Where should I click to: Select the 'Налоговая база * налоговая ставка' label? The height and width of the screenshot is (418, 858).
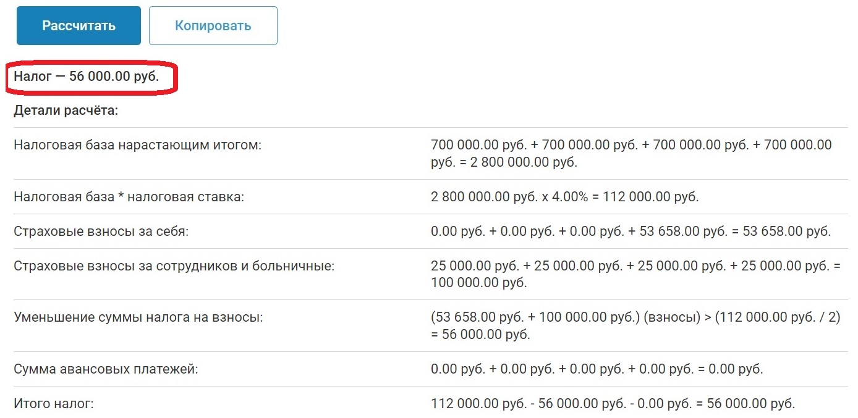pyautogui.click(x=129, y=197)
